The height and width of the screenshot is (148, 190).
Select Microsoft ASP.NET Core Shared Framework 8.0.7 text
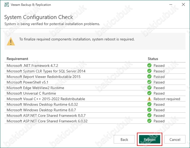click(x=46, y=115)
